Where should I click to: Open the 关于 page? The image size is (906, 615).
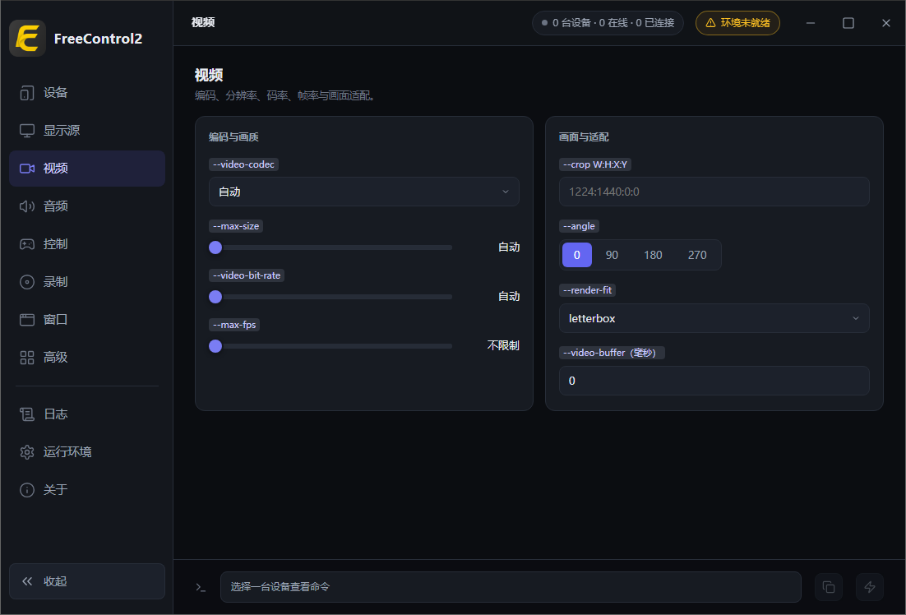87,489
